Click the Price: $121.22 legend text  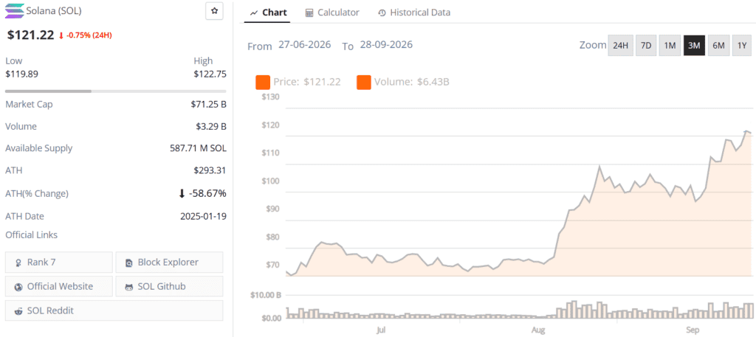(306, 82)
